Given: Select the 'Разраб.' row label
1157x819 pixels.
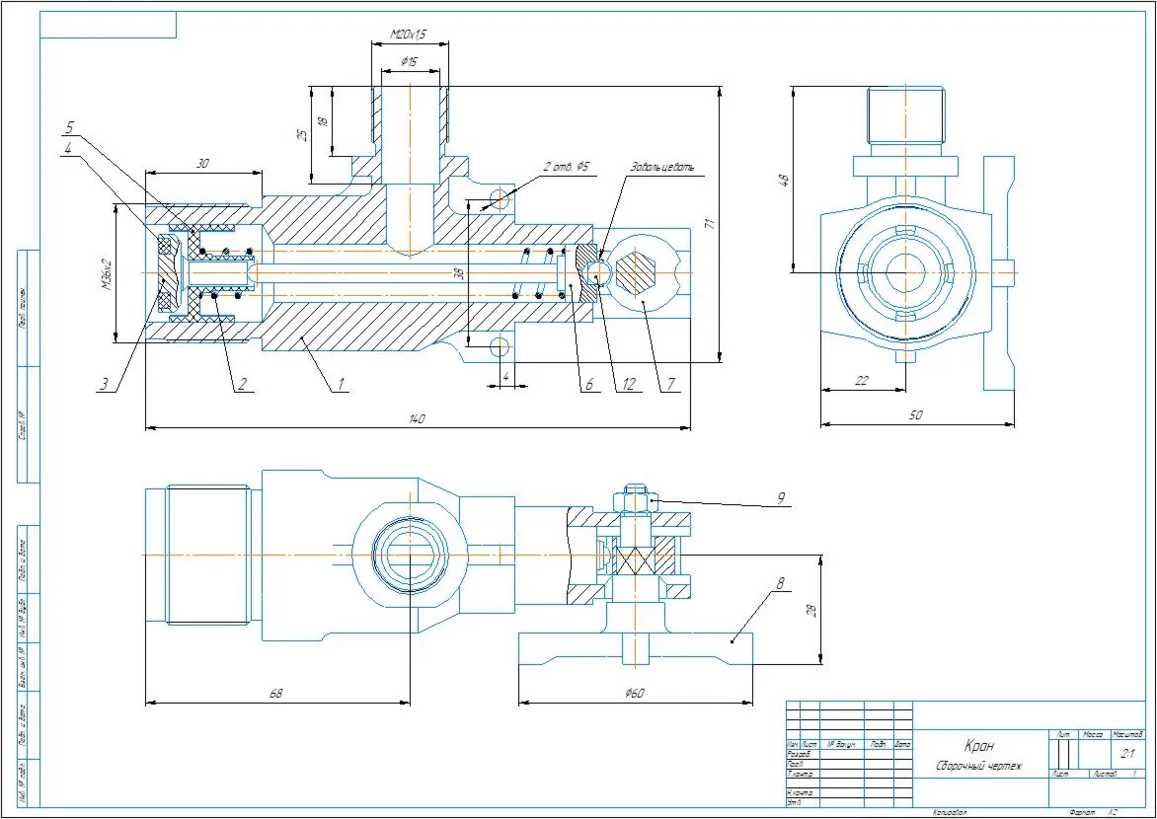Looking at the screenshot, I should coord(799,755).
